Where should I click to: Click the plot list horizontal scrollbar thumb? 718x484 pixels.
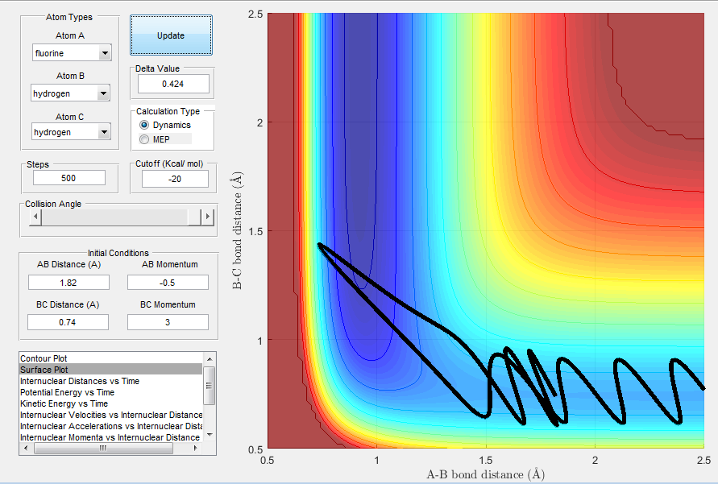[103, 449]
